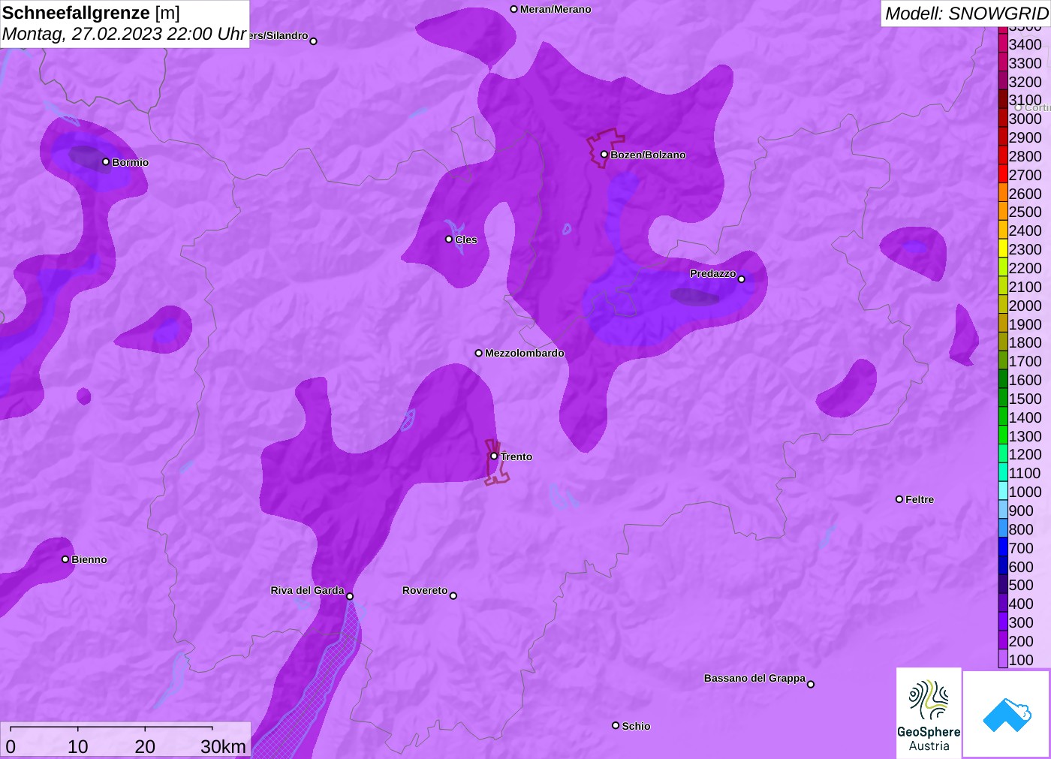Click the Mezzolombardo marker dot
1051x759 pixels.
(478, 353)
